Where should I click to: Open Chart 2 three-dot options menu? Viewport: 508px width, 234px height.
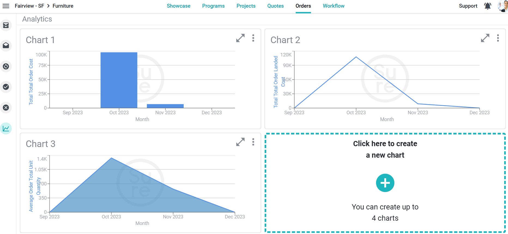498,38
